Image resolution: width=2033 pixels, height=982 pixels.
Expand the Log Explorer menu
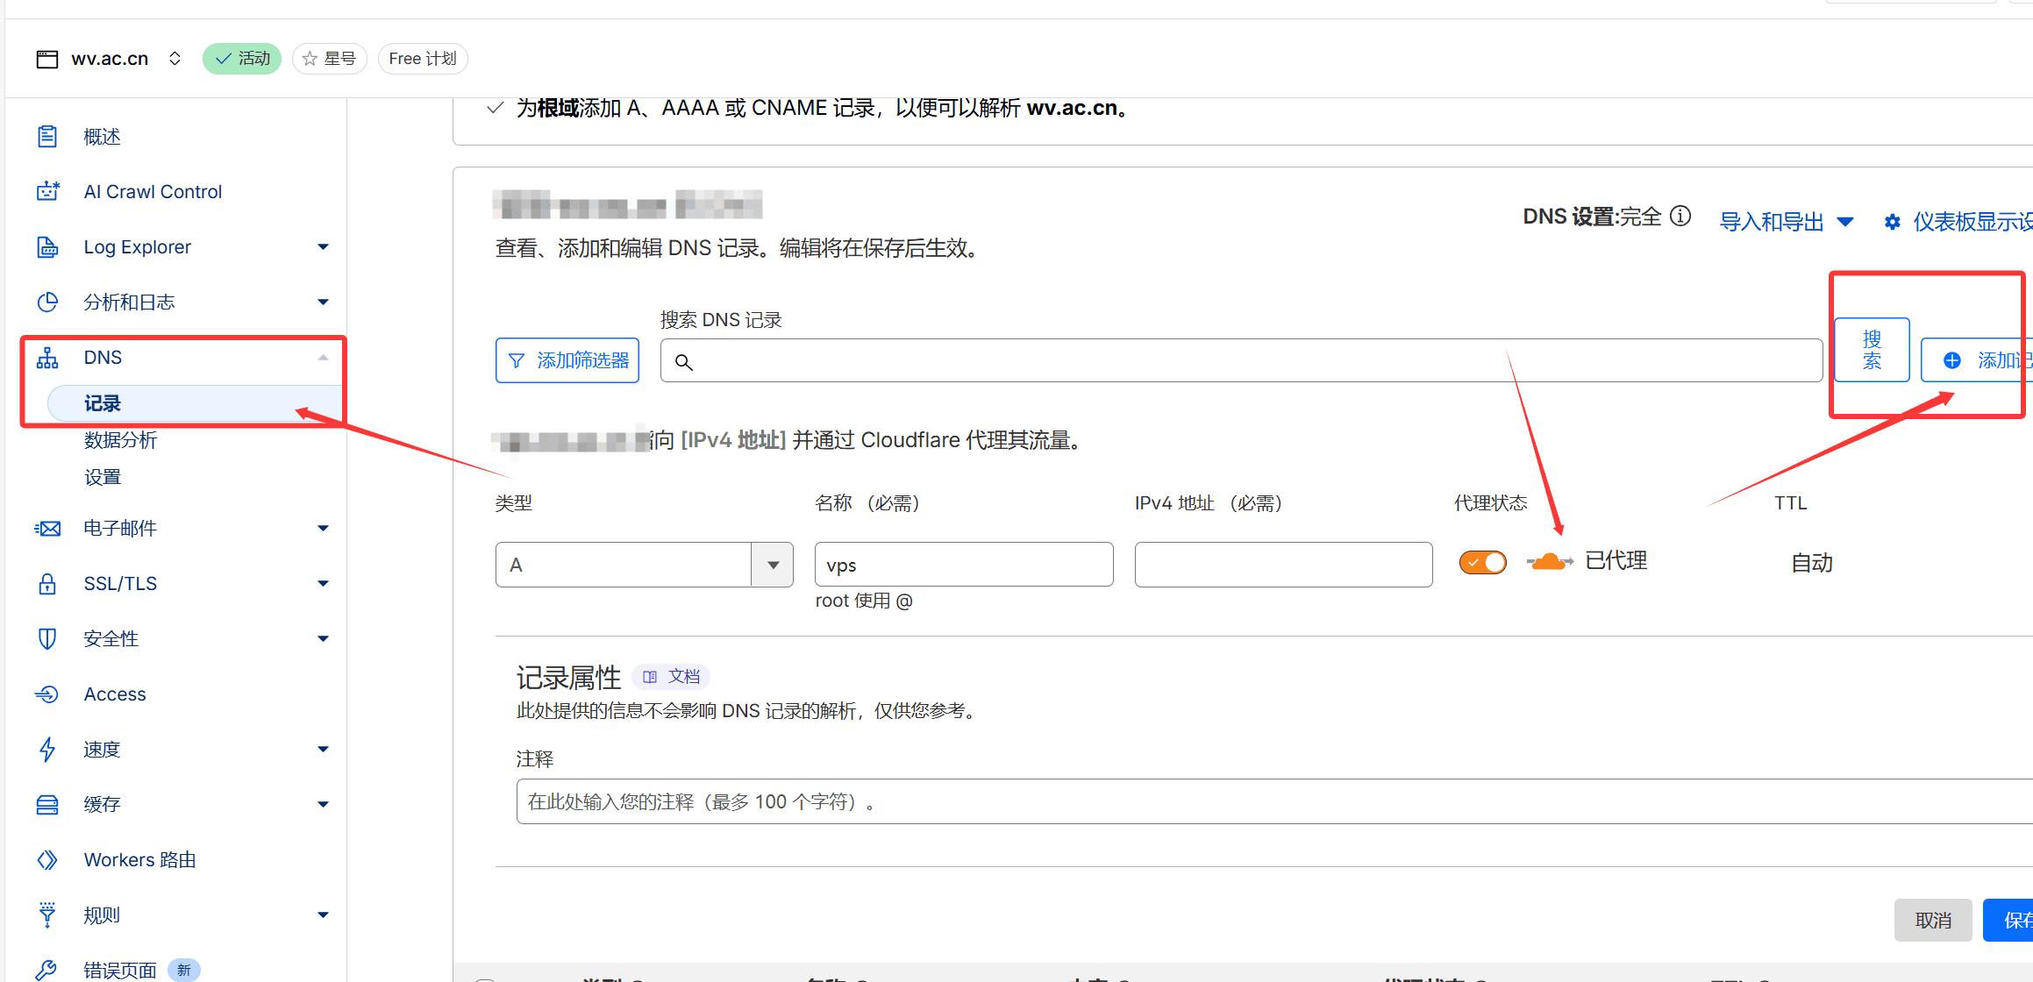(x=323, y=247)
